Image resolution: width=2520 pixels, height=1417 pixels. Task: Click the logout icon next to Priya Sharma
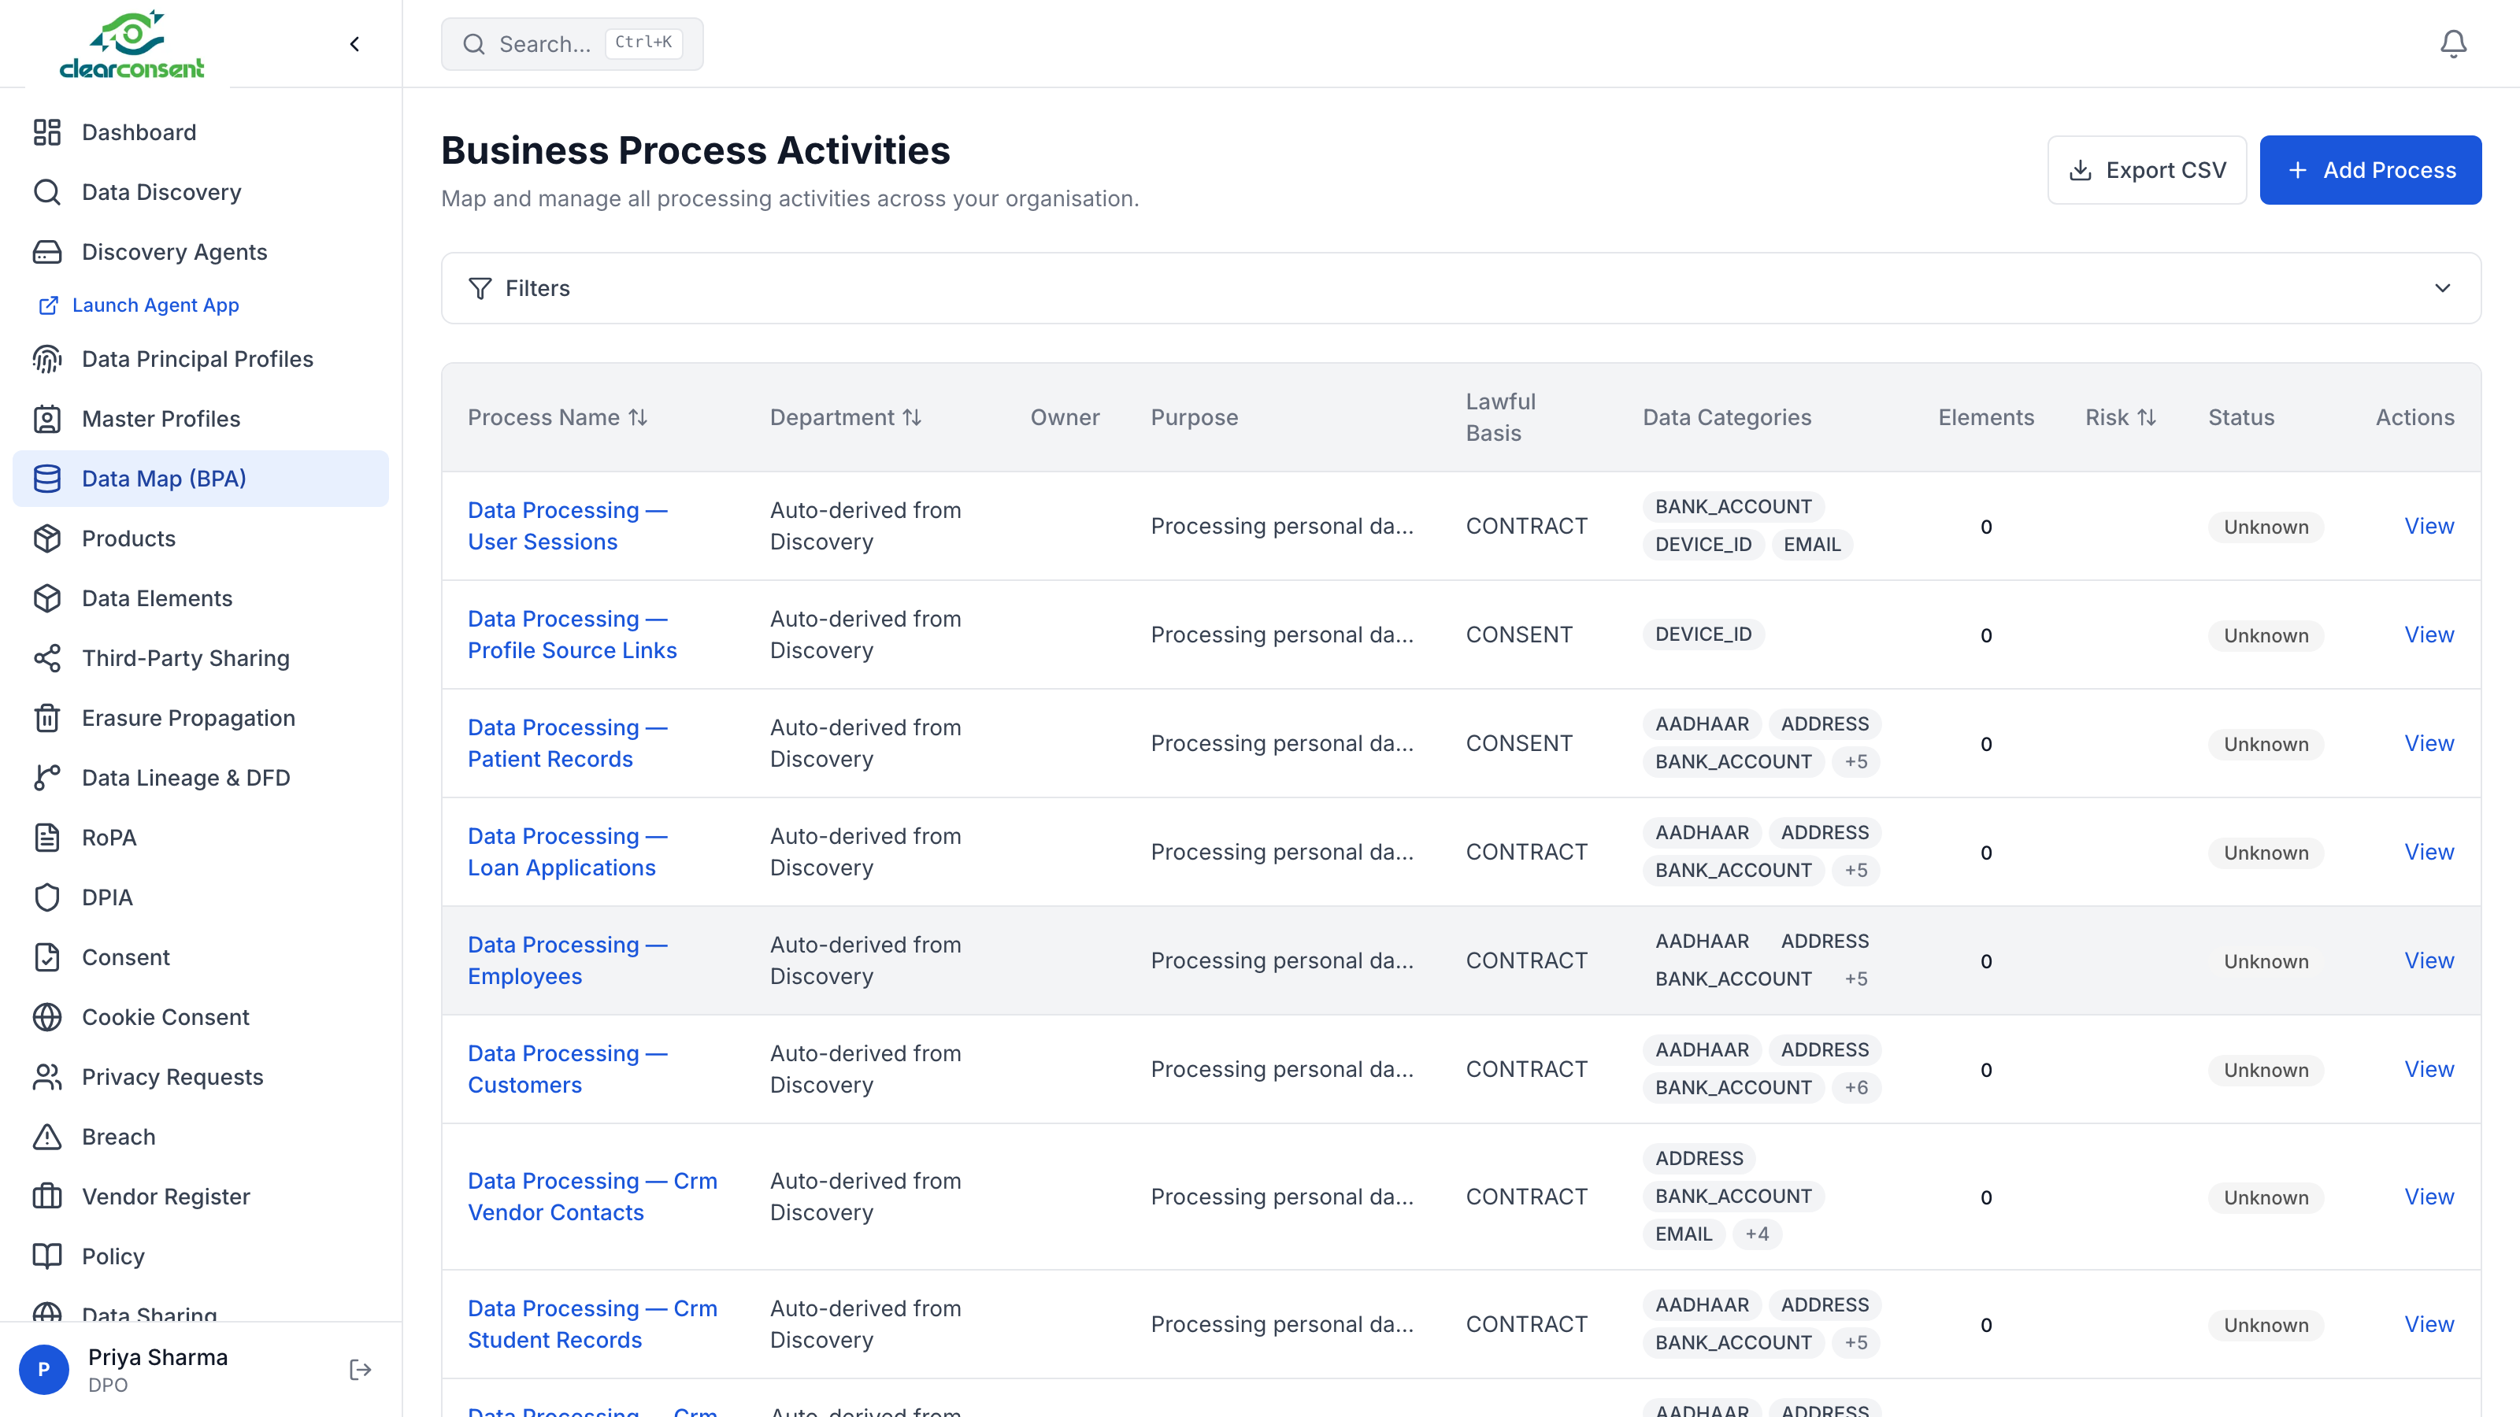[x=360, y=1369]
